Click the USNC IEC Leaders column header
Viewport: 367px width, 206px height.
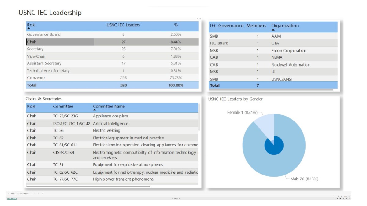[x=123, y=25]
